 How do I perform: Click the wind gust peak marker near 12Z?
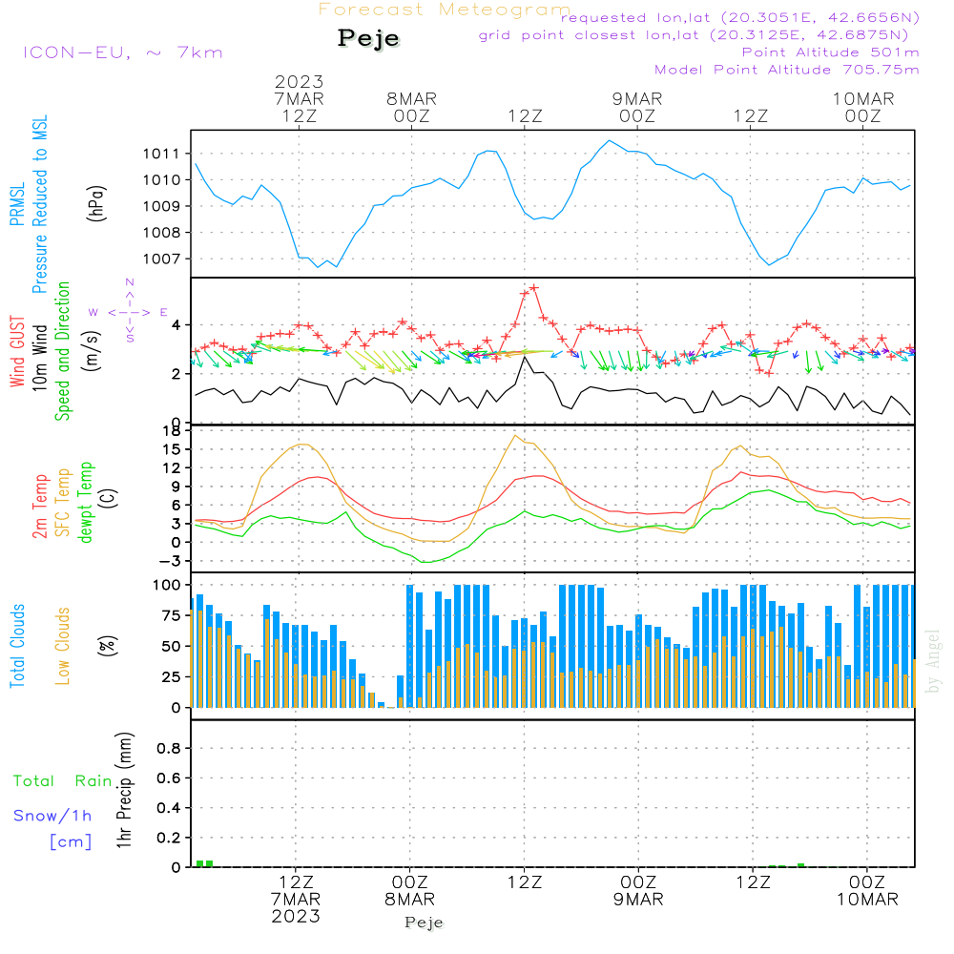[533, 288]
